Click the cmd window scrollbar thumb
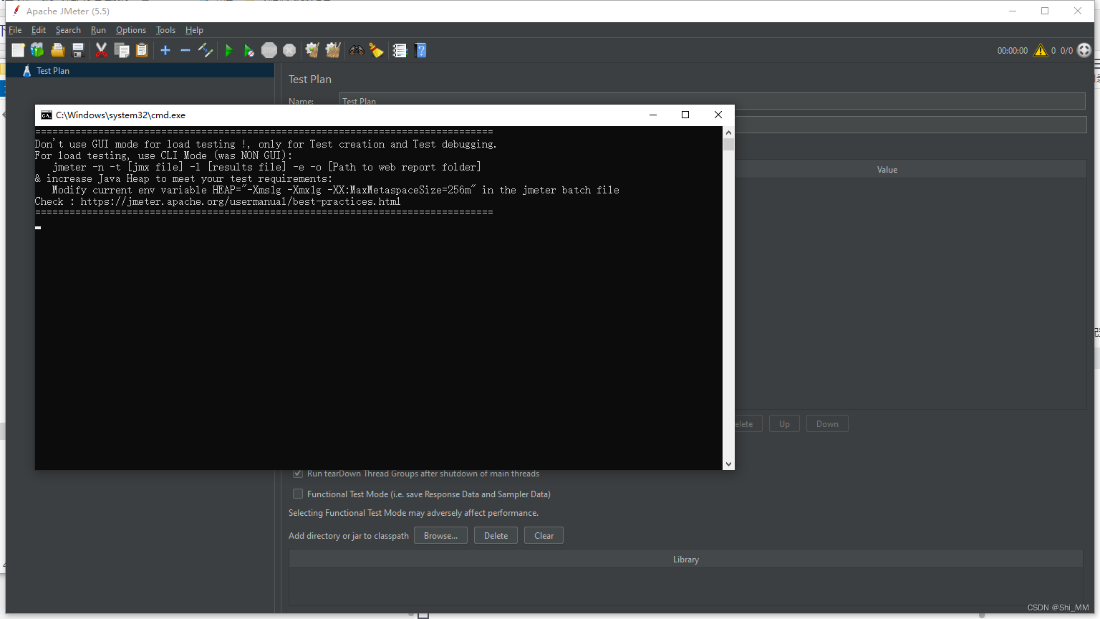The image size is (1100, 619). click(728, 144)
